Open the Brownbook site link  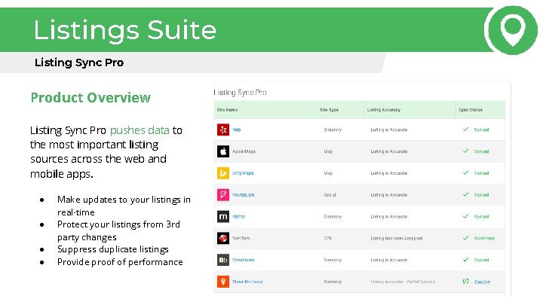(x=243, y=260)
